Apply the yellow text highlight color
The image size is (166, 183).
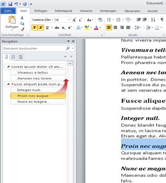point(87,28)
